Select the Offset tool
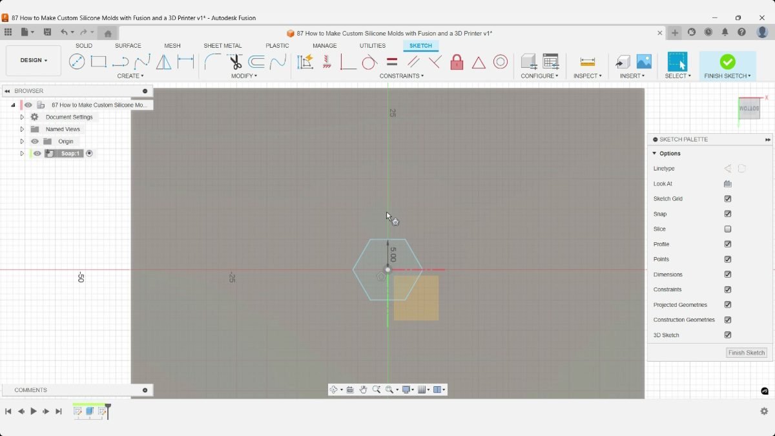Image resolution: width=775 pixels, height=436 pixels. [256, 61]
